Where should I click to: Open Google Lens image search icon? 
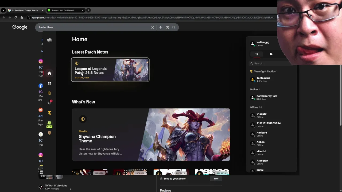pyautogui.click(x=167, y=27)
